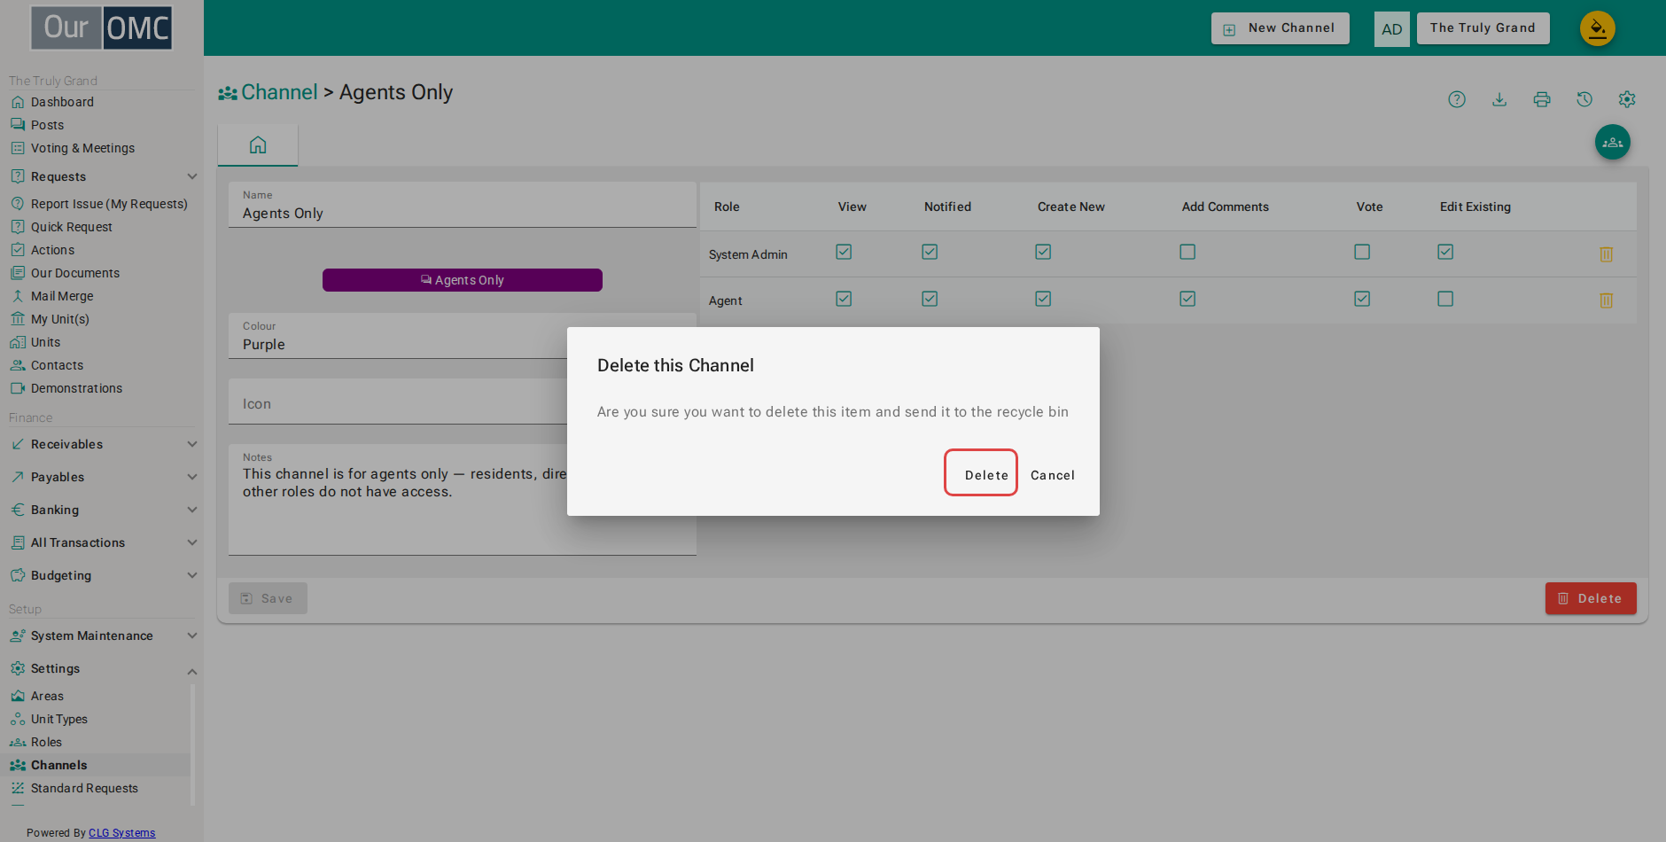The height and width of the screenshot is (842, 1666).
Task: Click the purple Agents Only preview badge
Action: coord(463,280)
